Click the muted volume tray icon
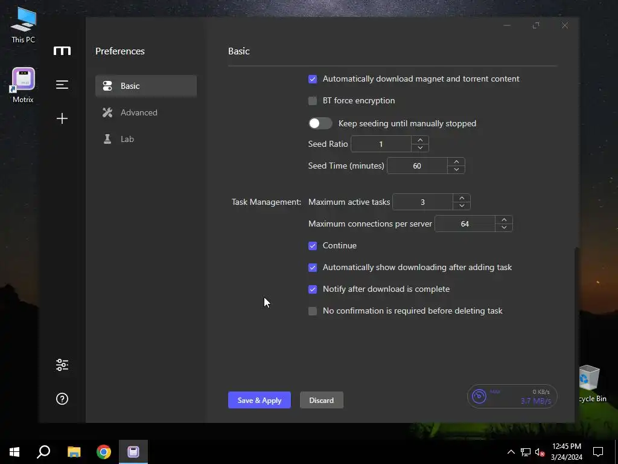This screenshot has height=464, width=618. pos(540,452)
